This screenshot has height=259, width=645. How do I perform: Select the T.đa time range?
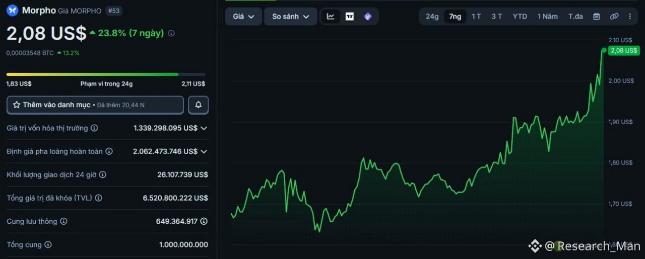pos(575,16)
